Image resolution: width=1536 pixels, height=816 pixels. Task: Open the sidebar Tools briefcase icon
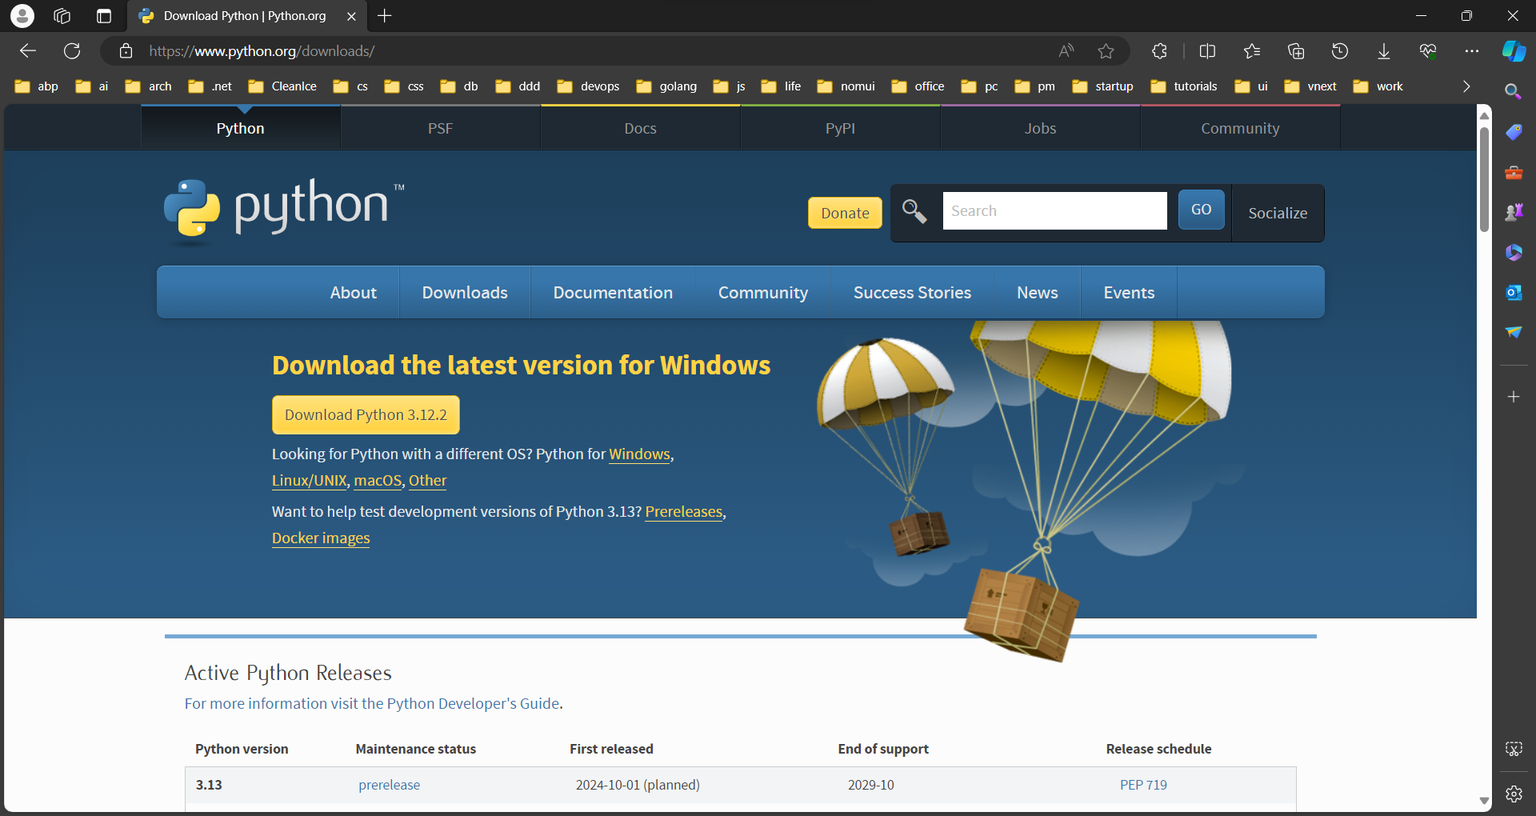pos(1514,172)
